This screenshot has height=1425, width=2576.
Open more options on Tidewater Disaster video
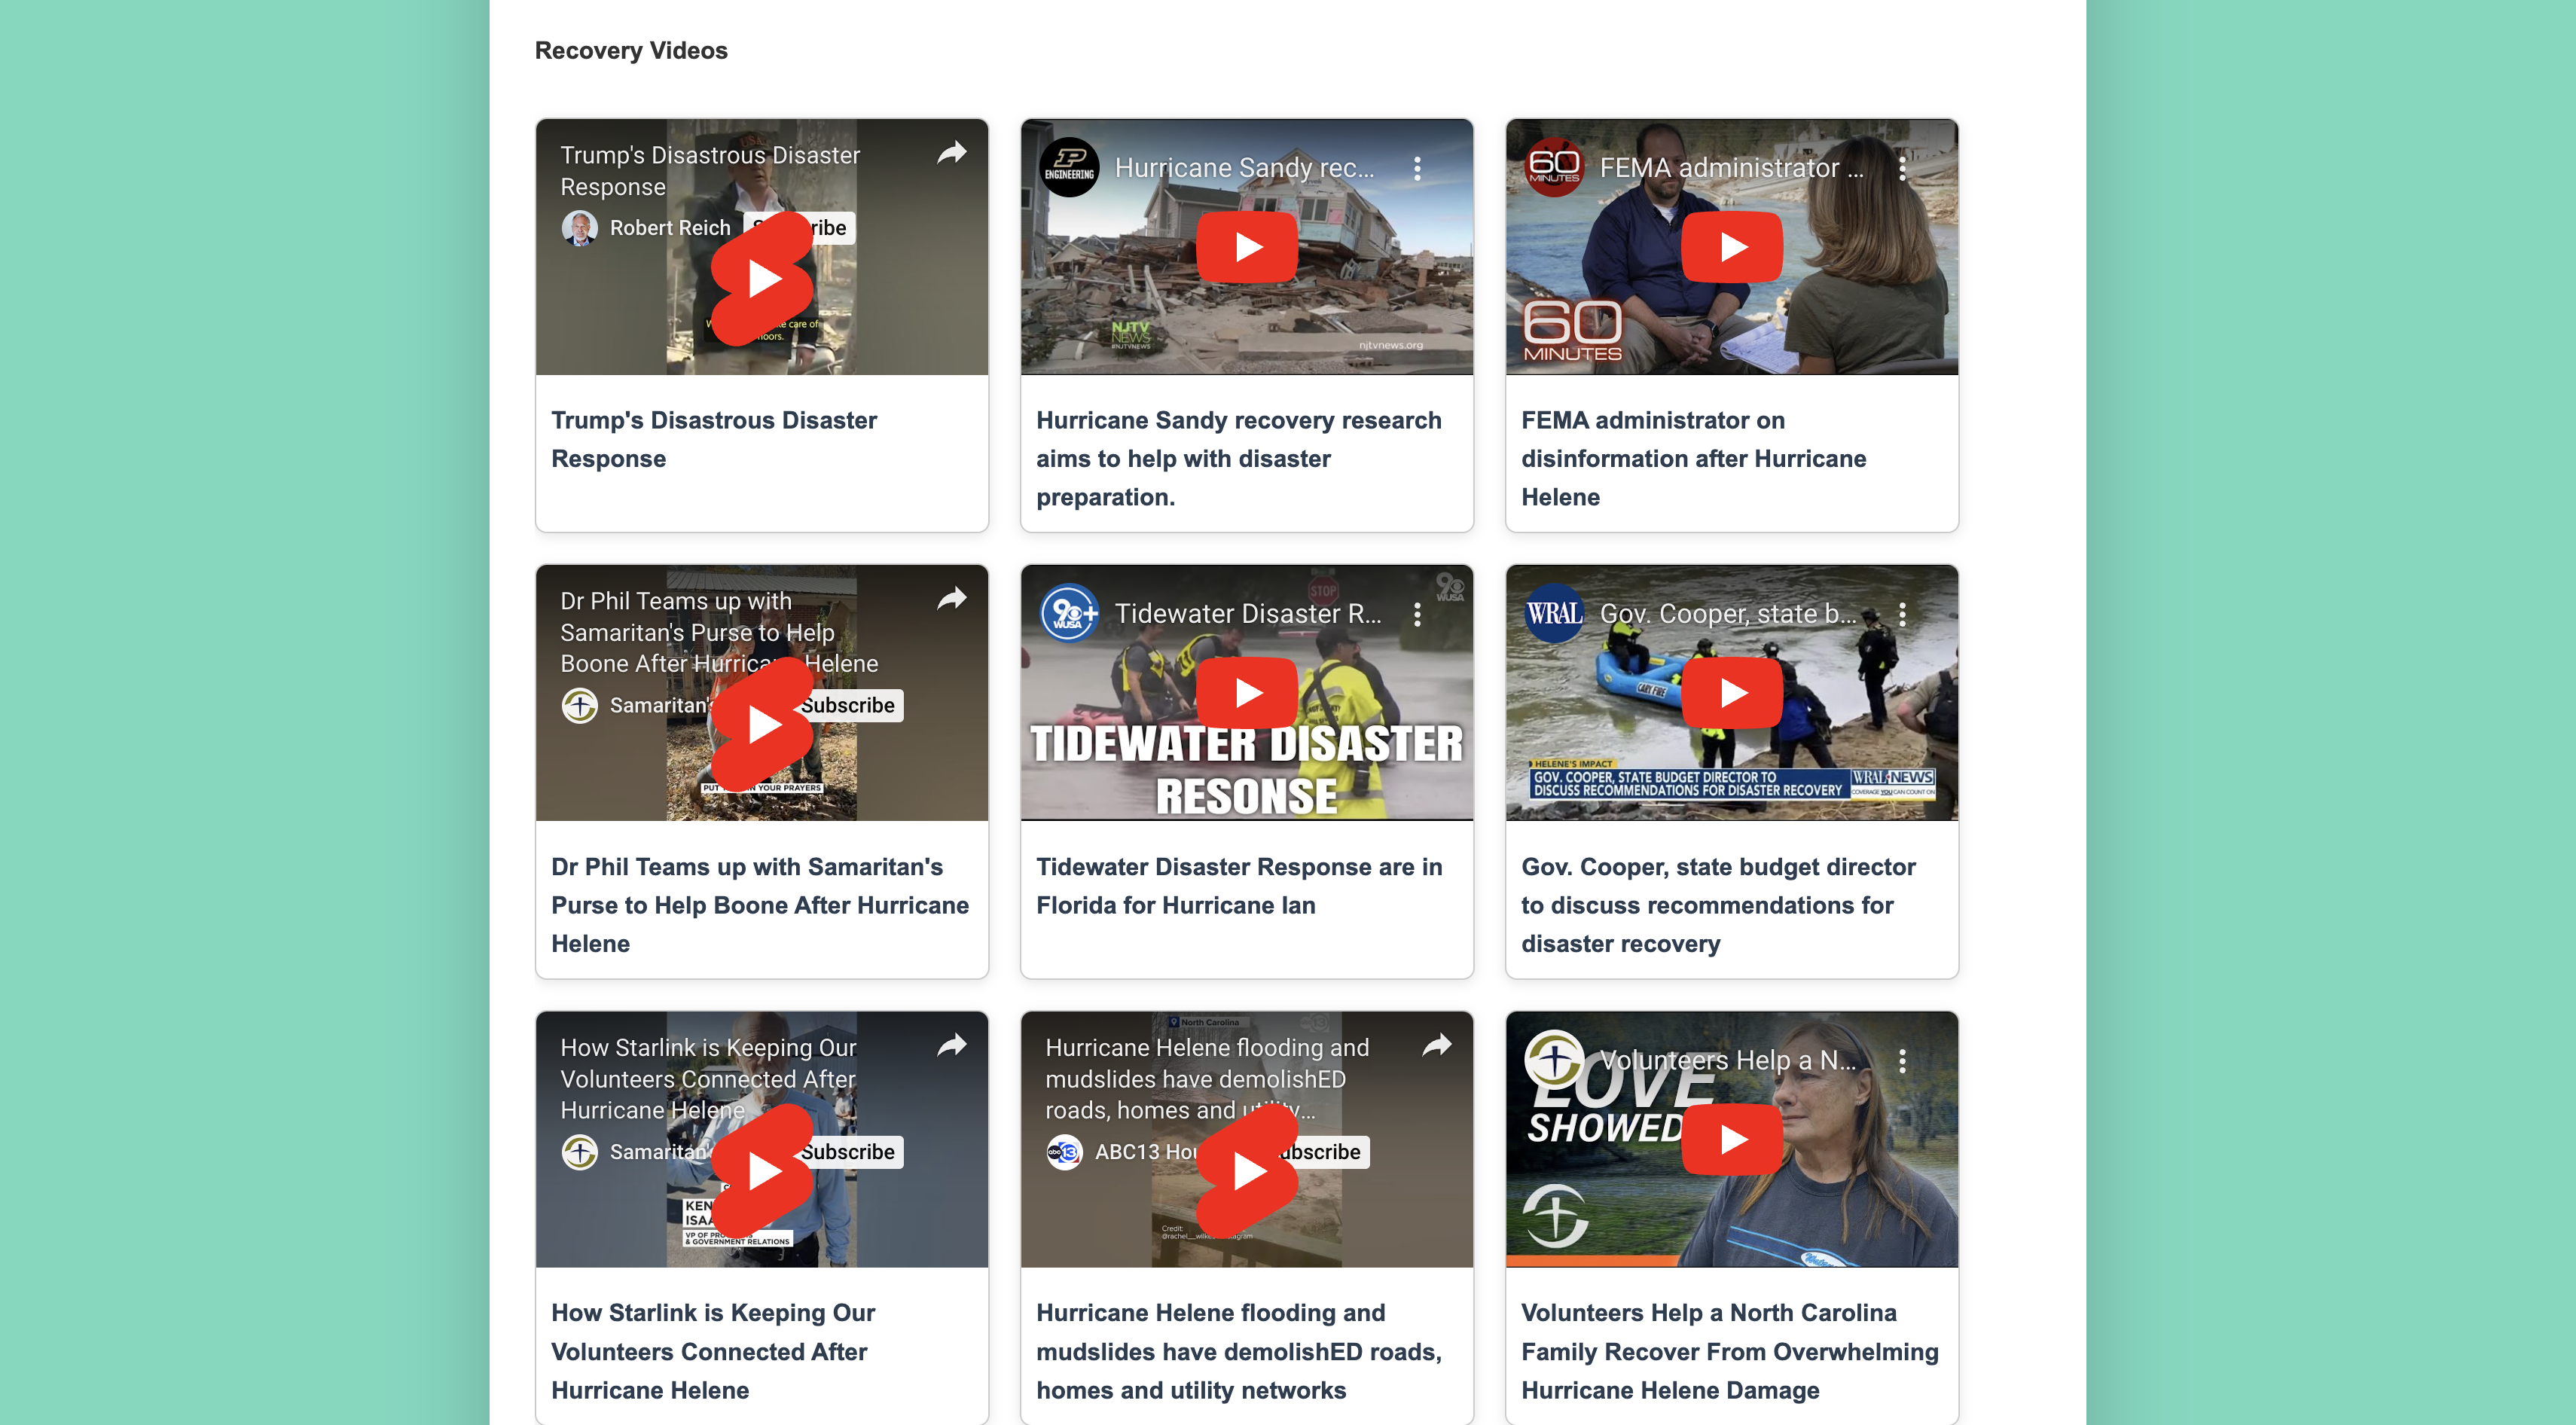(x=1417, y=615)
